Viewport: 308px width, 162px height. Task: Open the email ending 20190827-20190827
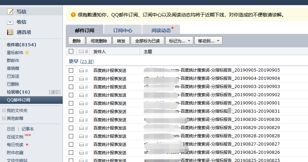click(x=212, y=144)
